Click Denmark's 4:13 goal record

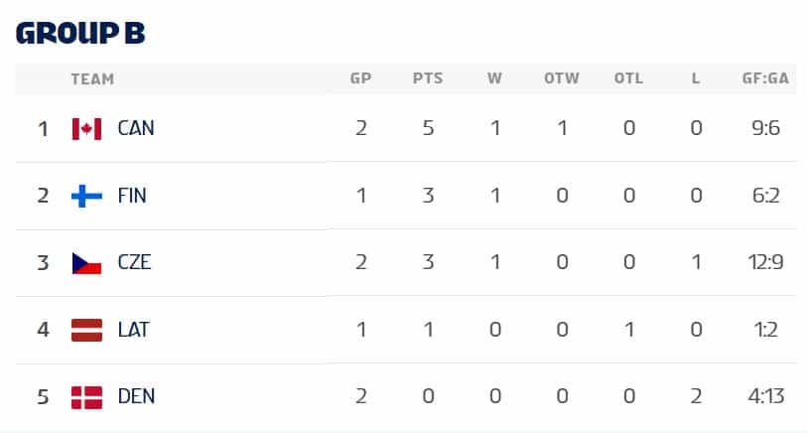pos(764,397)
